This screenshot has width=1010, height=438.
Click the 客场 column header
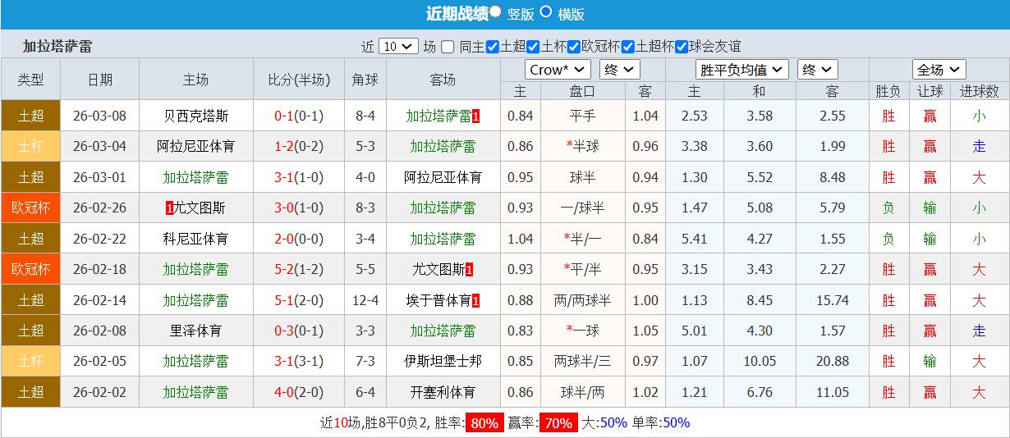[x=443, y=80]
